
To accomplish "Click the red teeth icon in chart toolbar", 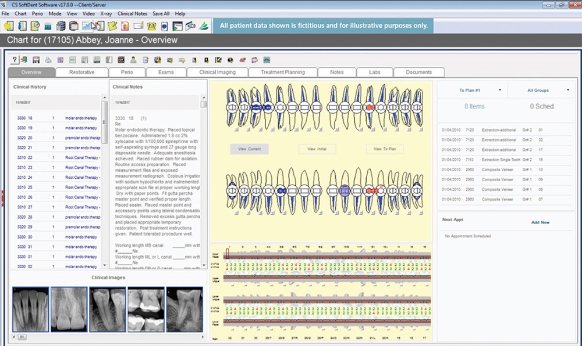I will pos(242,60).
